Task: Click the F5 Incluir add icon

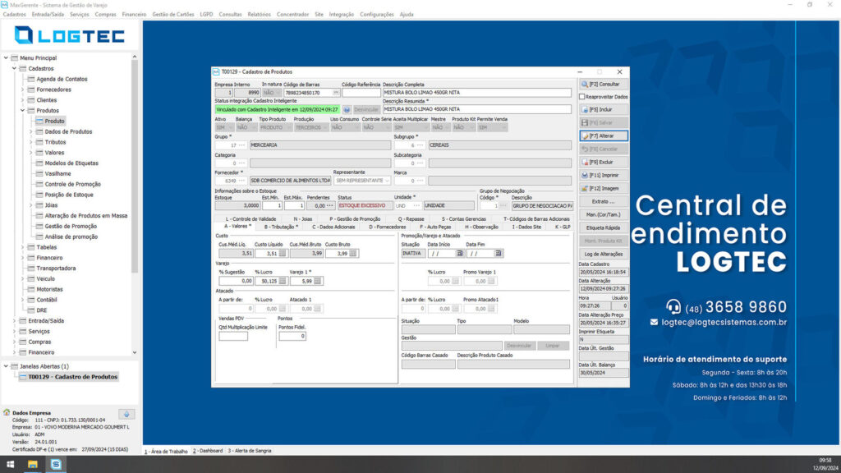Action: point(585,109)
